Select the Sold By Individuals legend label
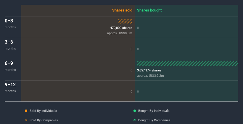Viewport: 243px width, 124px height. [43, 111]
